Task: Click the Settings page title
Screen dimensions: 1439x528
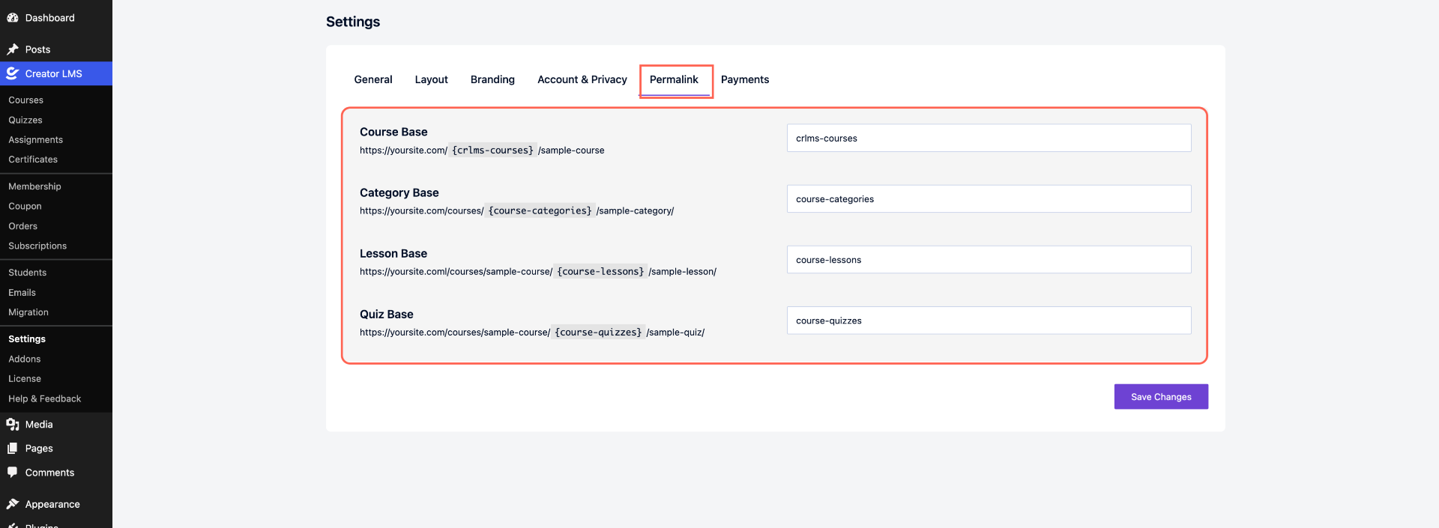Action: 353,22
